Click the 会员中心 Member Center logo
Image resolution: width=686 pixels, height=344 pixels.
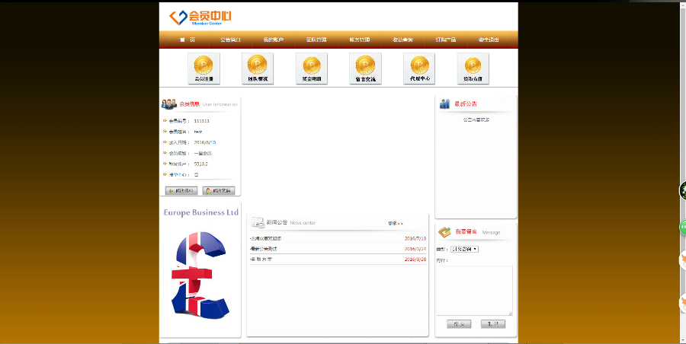click(200, 18)
